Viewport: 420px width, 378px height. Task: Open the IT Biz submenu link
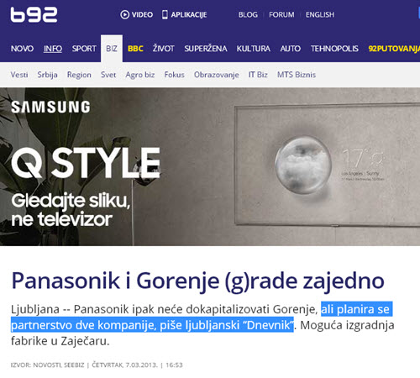point(258,75)
